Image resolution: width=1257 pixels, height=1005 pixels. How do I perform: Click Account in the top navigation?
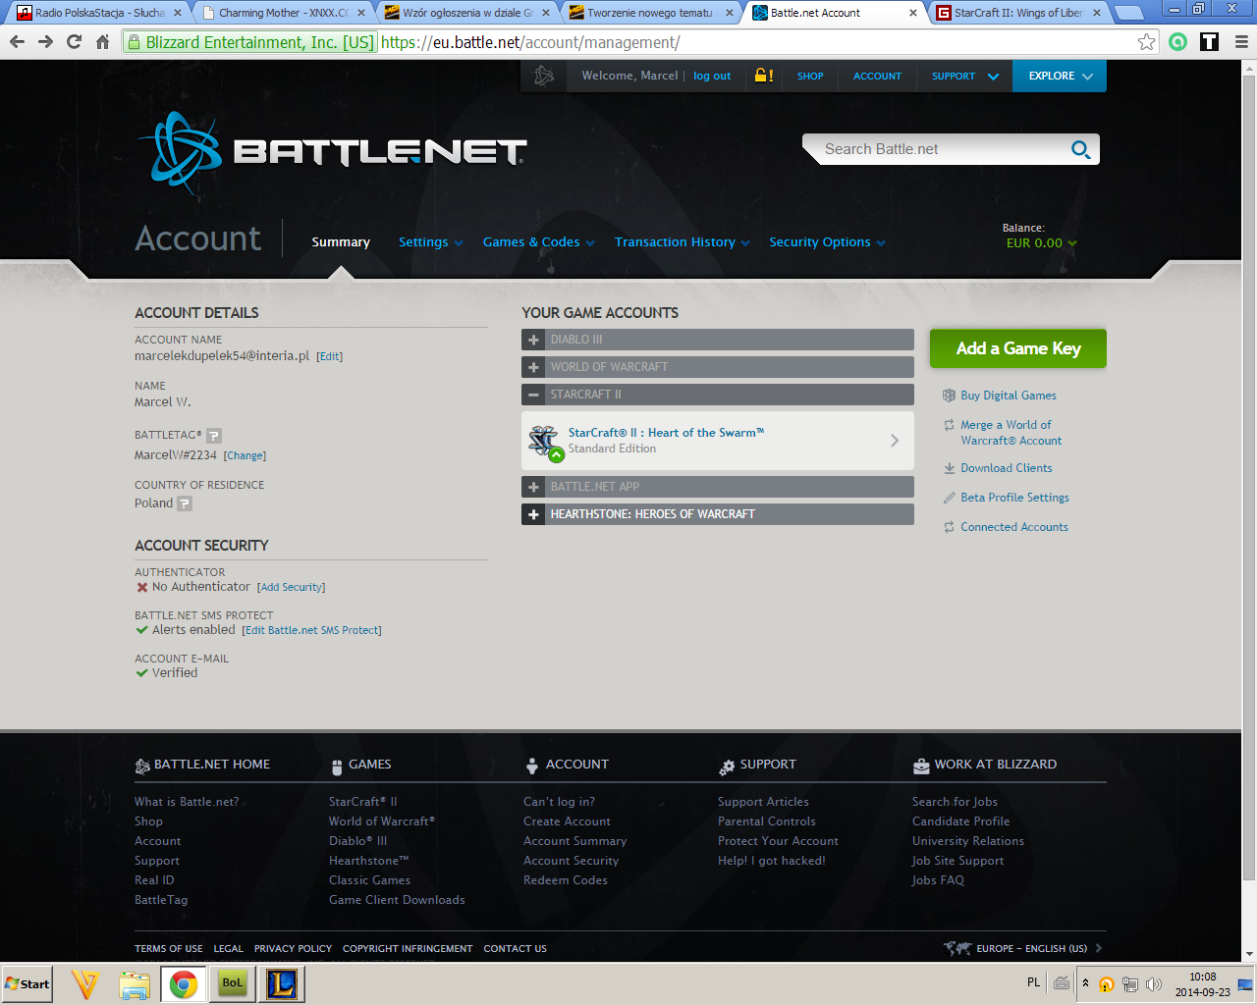[x=877, y=76]
